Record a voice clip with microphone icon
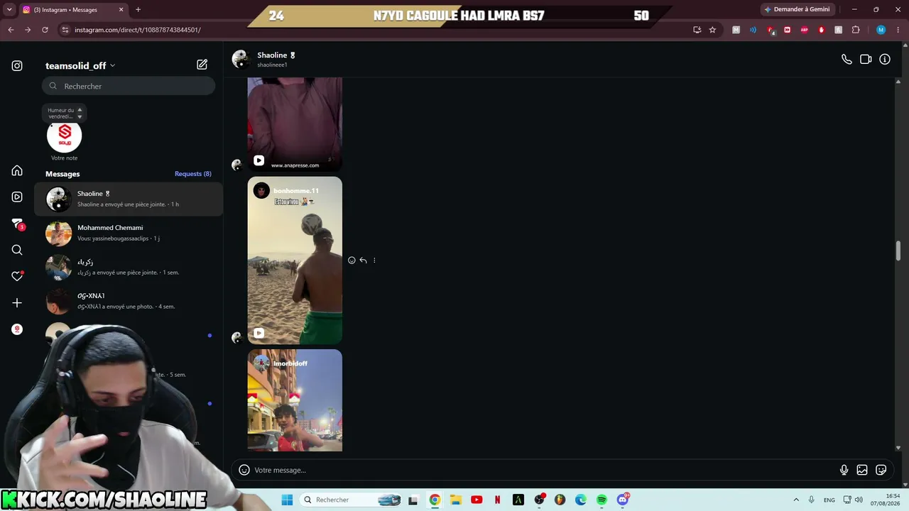The image size is (909, 511). [844, 470]
